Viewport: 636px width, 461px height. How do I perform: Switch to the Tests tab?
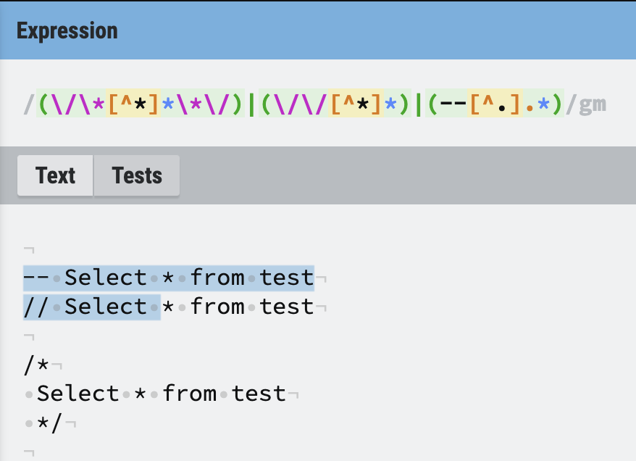[x=137, y=175]
